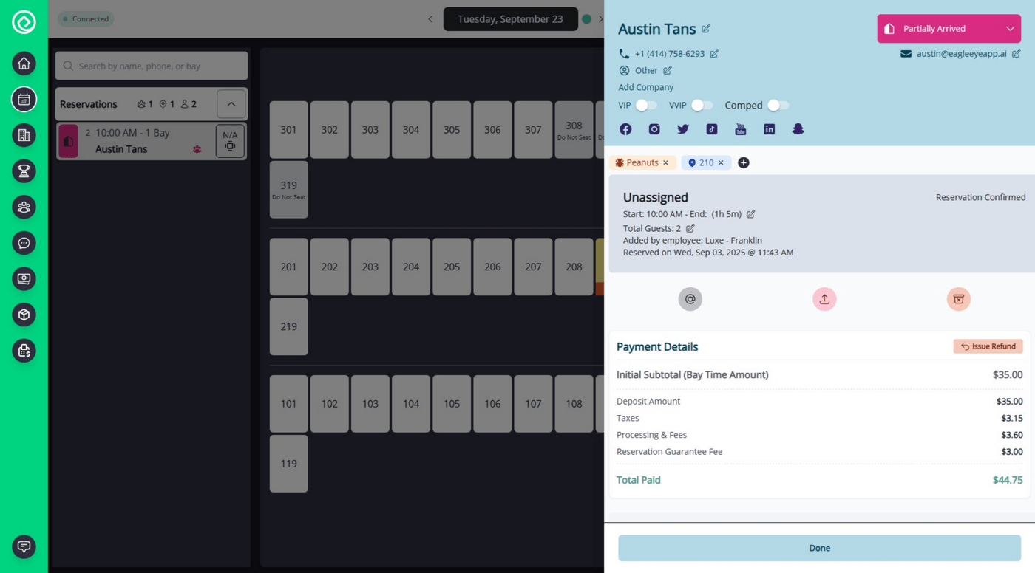The height and width of the screenshot is (573, 1035).
Task: Open the Home dashboard from the sidebar
Action: pyautogui.click(x=24, y=64)
